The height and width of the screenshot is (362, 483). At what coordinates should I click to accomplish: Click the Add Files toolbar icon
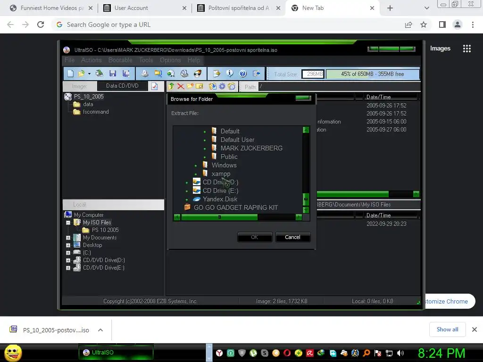coord(217,73)
